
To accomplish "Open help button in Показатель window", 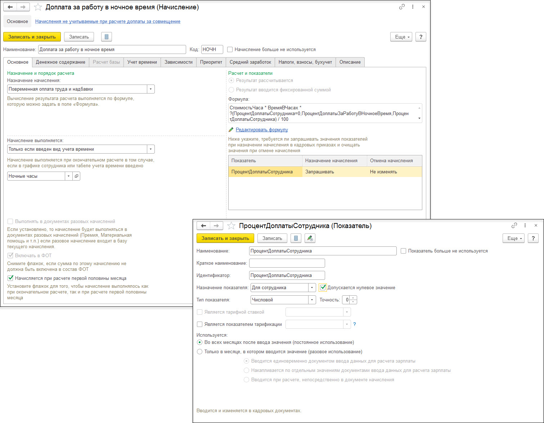I will (533, 238).
